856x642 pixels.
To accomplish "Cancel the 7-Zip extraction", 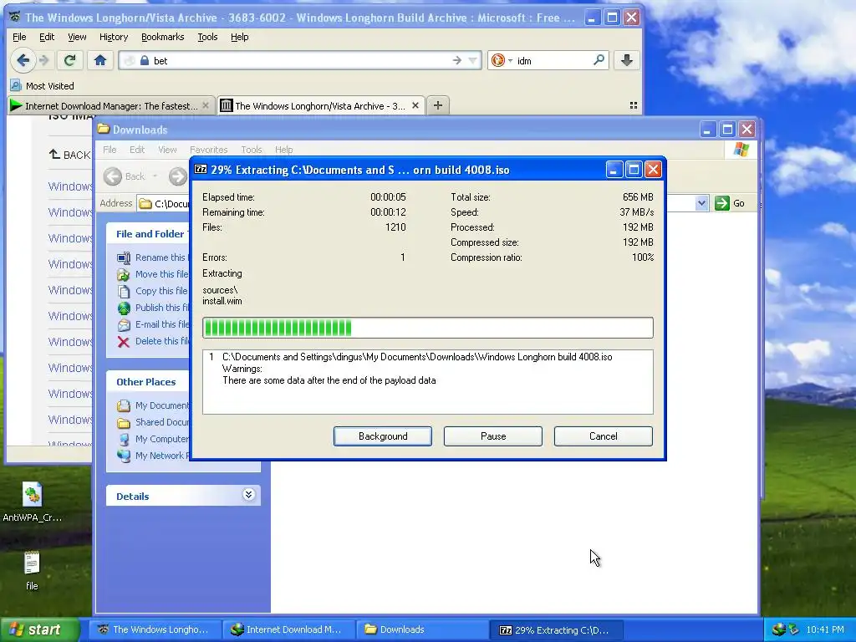I will (604, 436).
